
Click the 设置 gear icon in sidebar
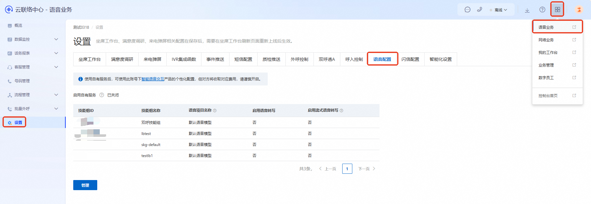[10, 123]
